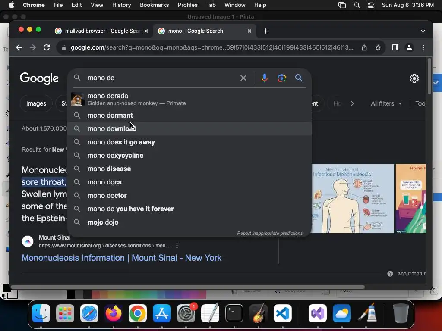Open the All filters dropdown
This screenshot has width=442, height=331.
coord(386,103)
